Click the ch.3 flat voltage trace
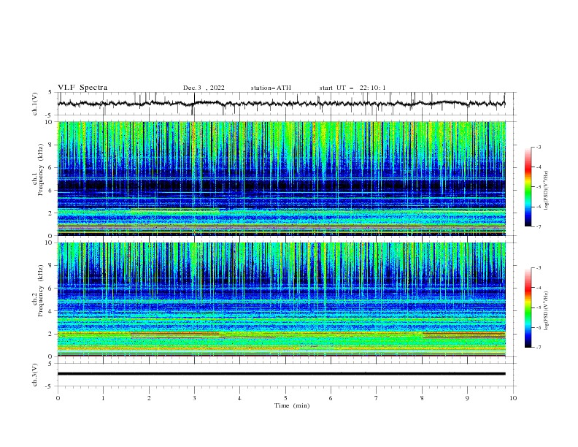Viewport: 578px width, 447px height. click(x=281, y=374)
